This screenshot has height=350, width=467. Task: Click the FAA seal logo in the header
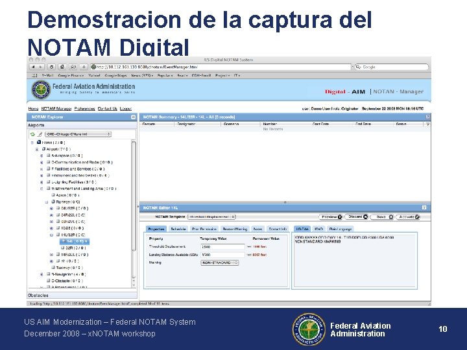[41, 90]
